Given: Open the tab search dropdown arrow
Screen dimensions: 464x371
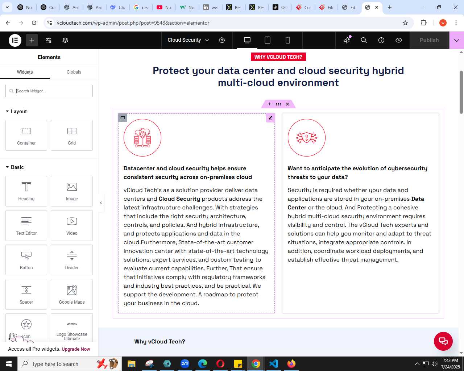Looking at the screenshot, I should click(7, 7).
